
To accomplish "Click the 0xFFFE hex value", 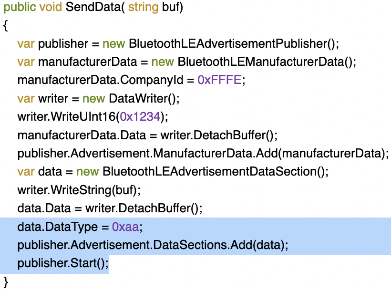I will pos(220,80).
